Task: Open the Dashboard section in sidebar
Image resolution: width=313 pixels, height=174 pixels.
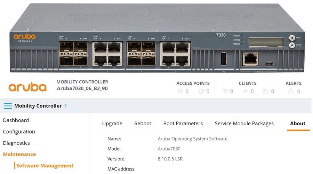Action: pos(16,120)
